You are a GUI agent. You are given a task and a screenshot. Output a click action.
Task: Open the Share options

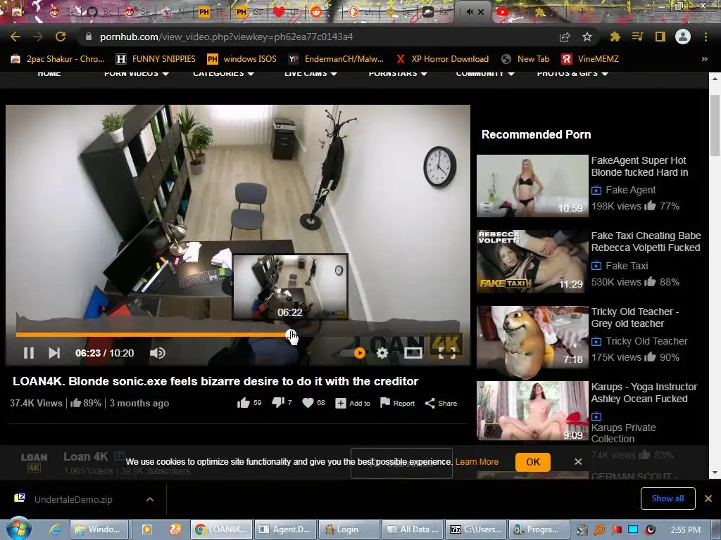point(441,403)
